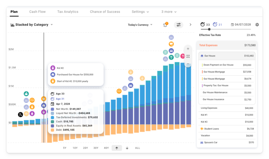Switch to the Chance of Success tab
269x159 pixels.
(x=105, y=12)
